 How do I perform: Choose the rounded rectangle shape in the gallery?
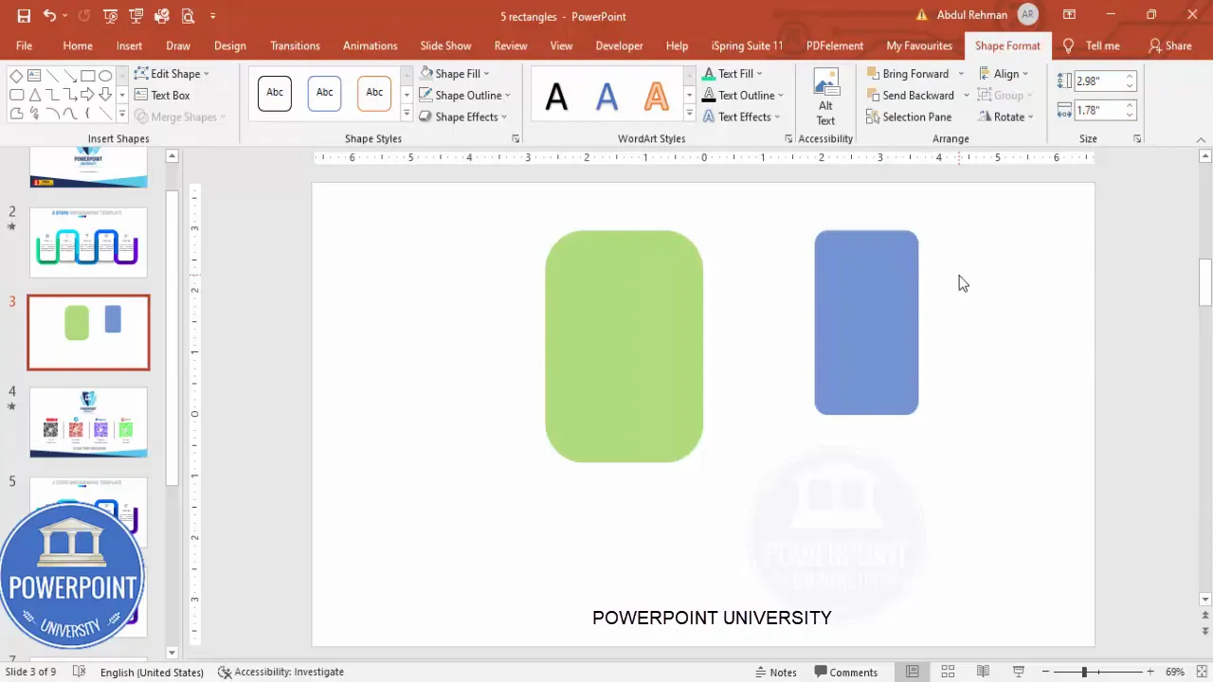[16, 95]
